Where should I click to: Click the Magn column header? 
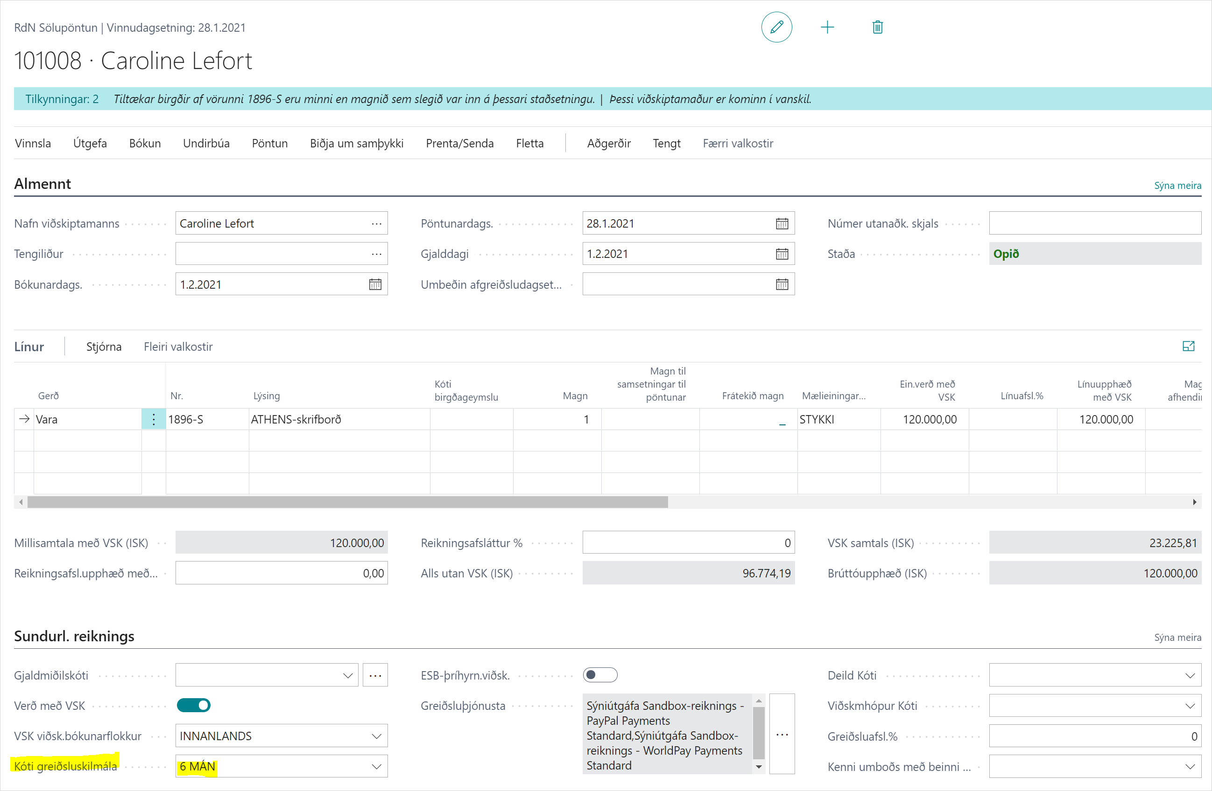pos(575,396)
